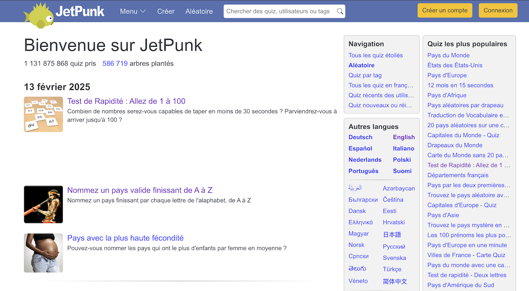This screenshot has height=291, width=529.
Task: Open Villes de France - Carte Quiz
Action: (x=466, y=255)
